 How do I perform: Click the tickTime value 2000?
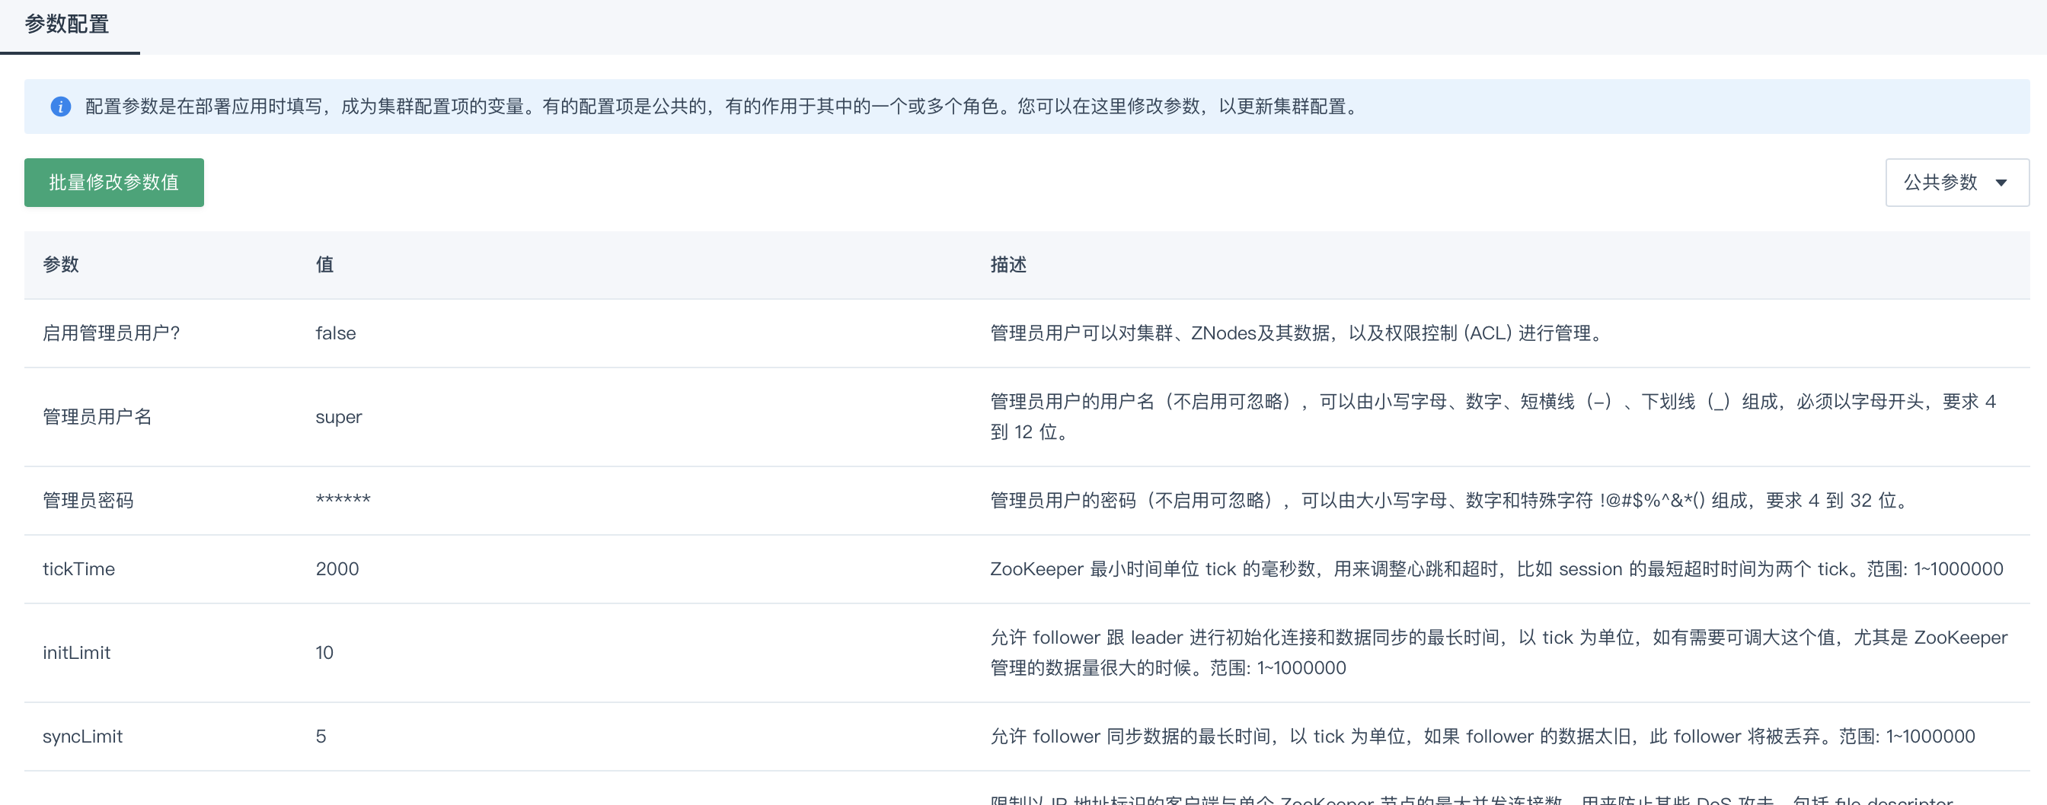(x=337, y=569)
